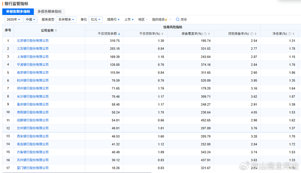This screenshot has width=301, height=173.
Task: Click help icon beside 拨备覆盖率(%)
Action: click(x=205, y=34)
